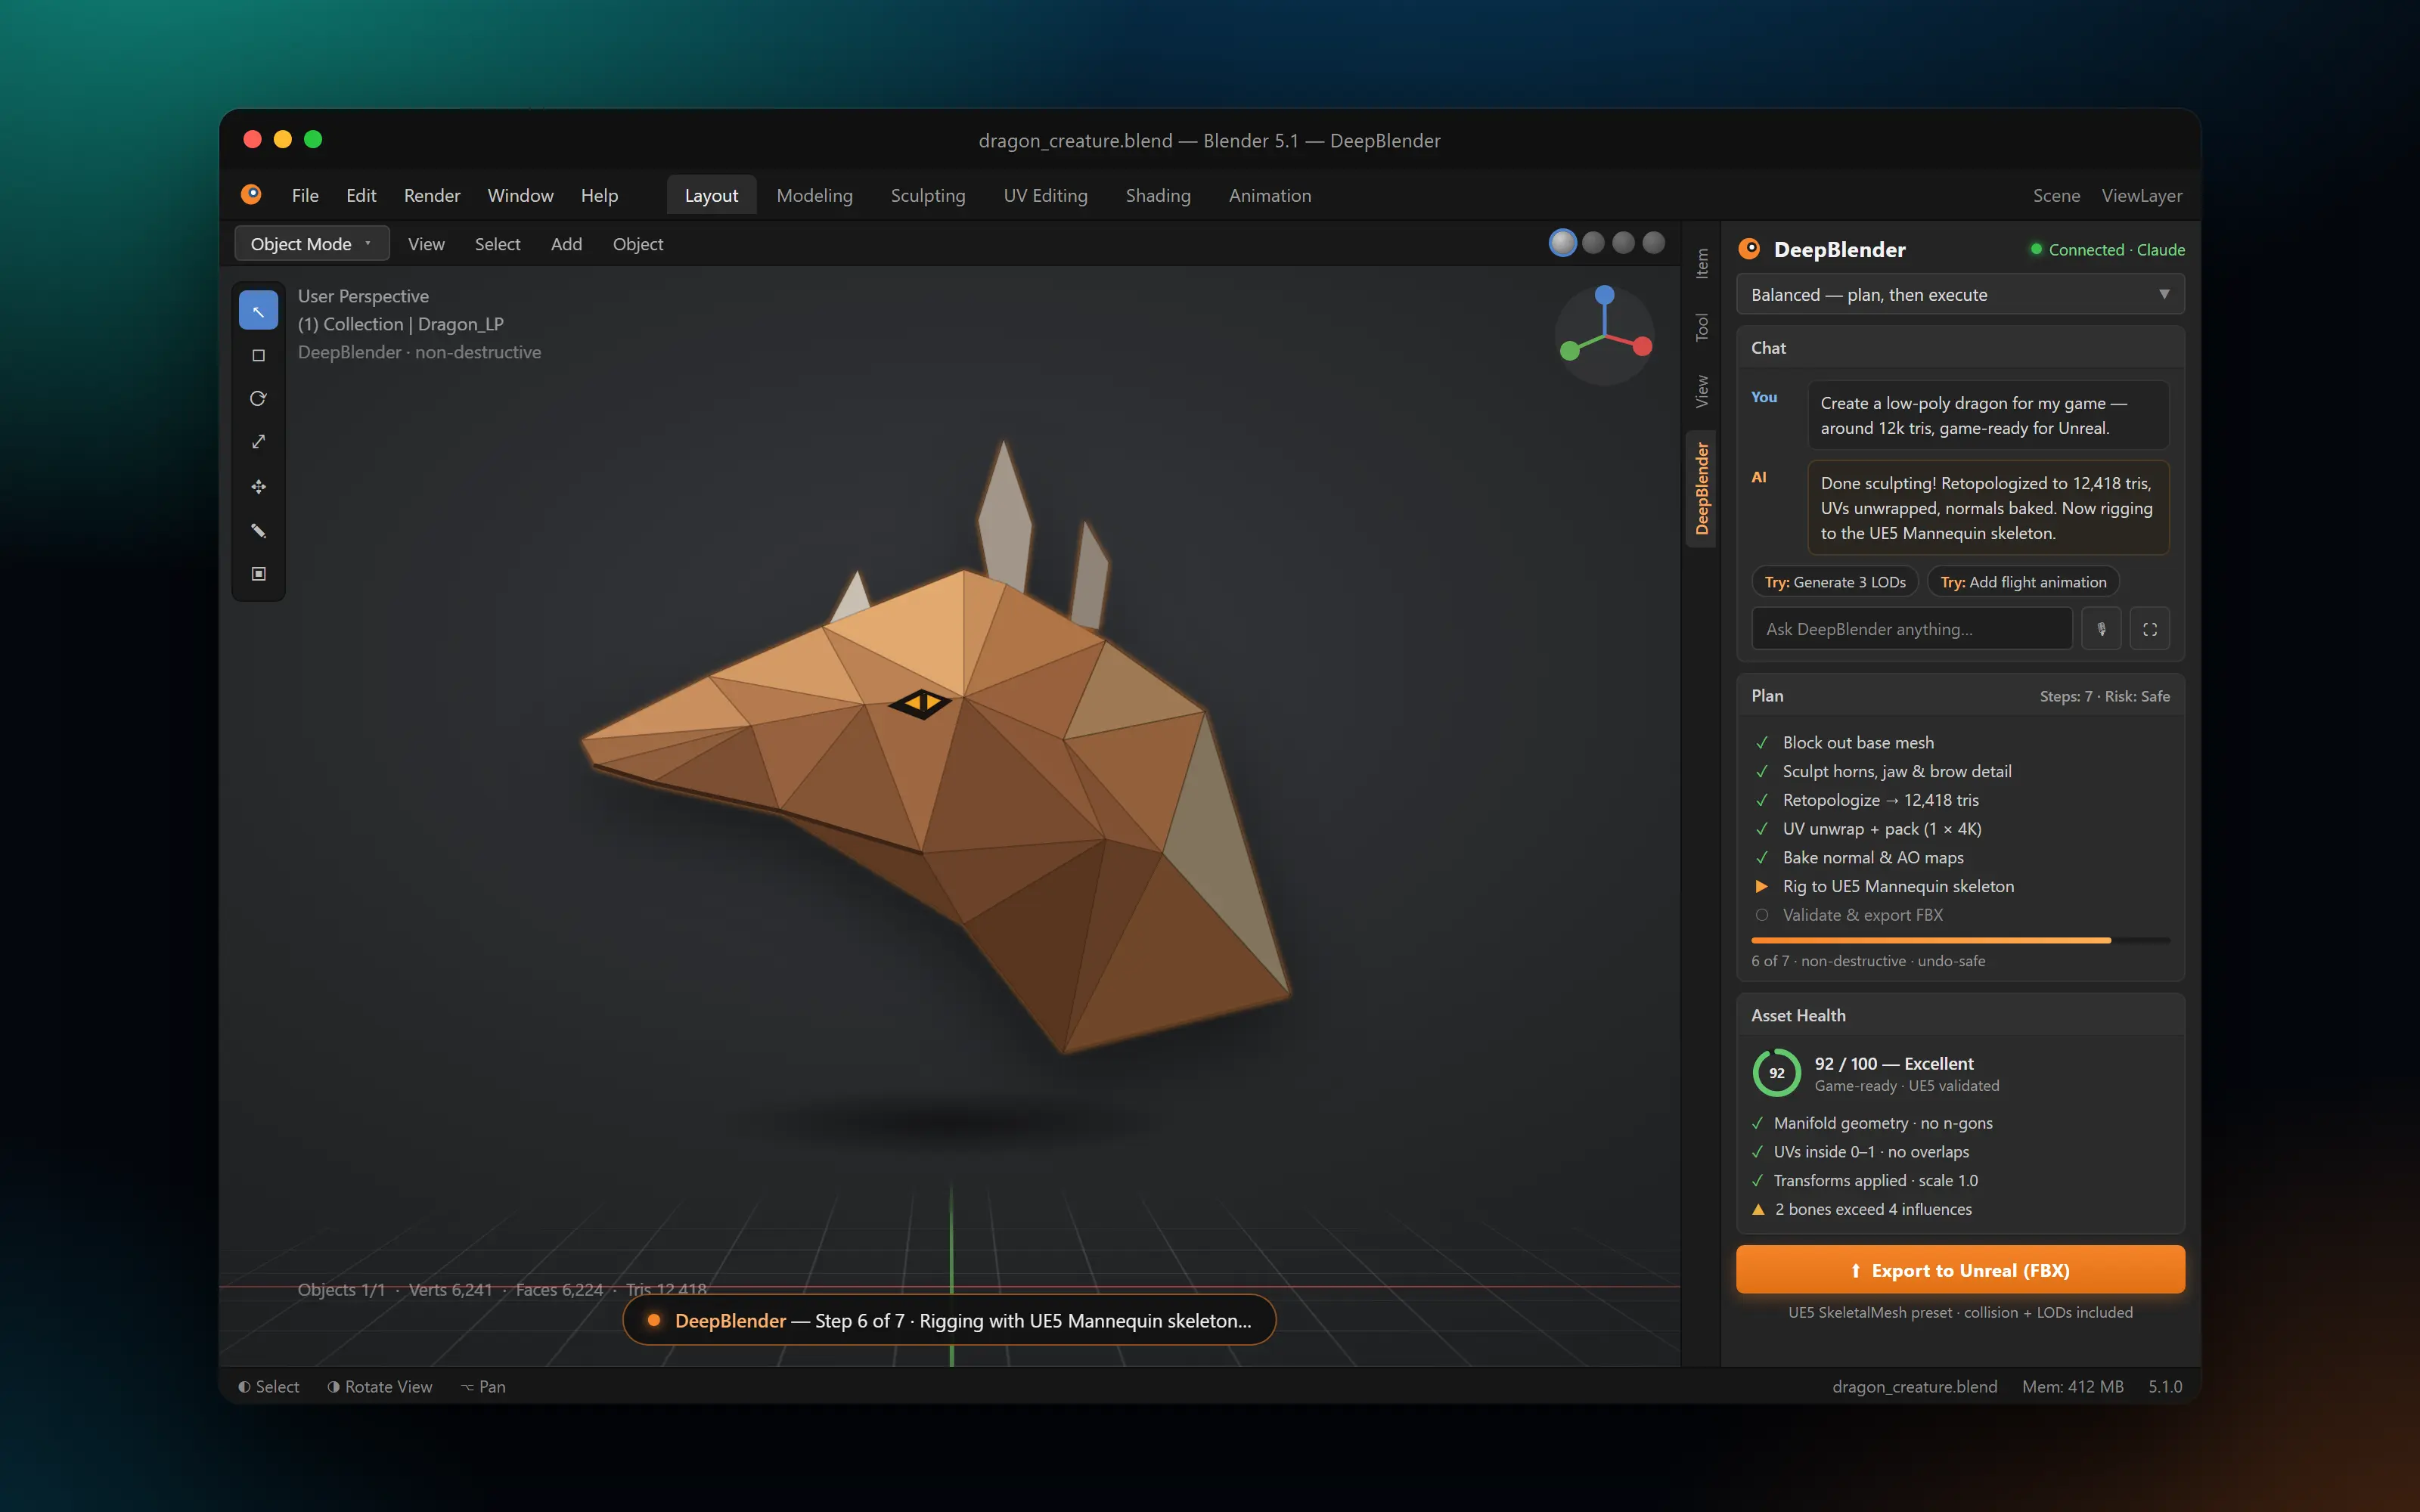Enable solid viewport shading mode
Viewport: 2420px width, 1512px height.
click(x=1562, y=243)
